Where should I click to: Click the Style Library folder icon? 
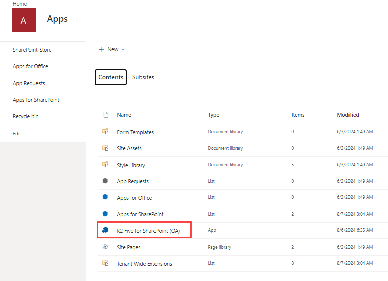click(106, 165)
